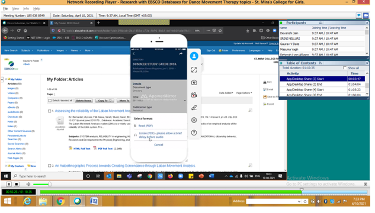Close the Participants panel

tap(367, 22)
